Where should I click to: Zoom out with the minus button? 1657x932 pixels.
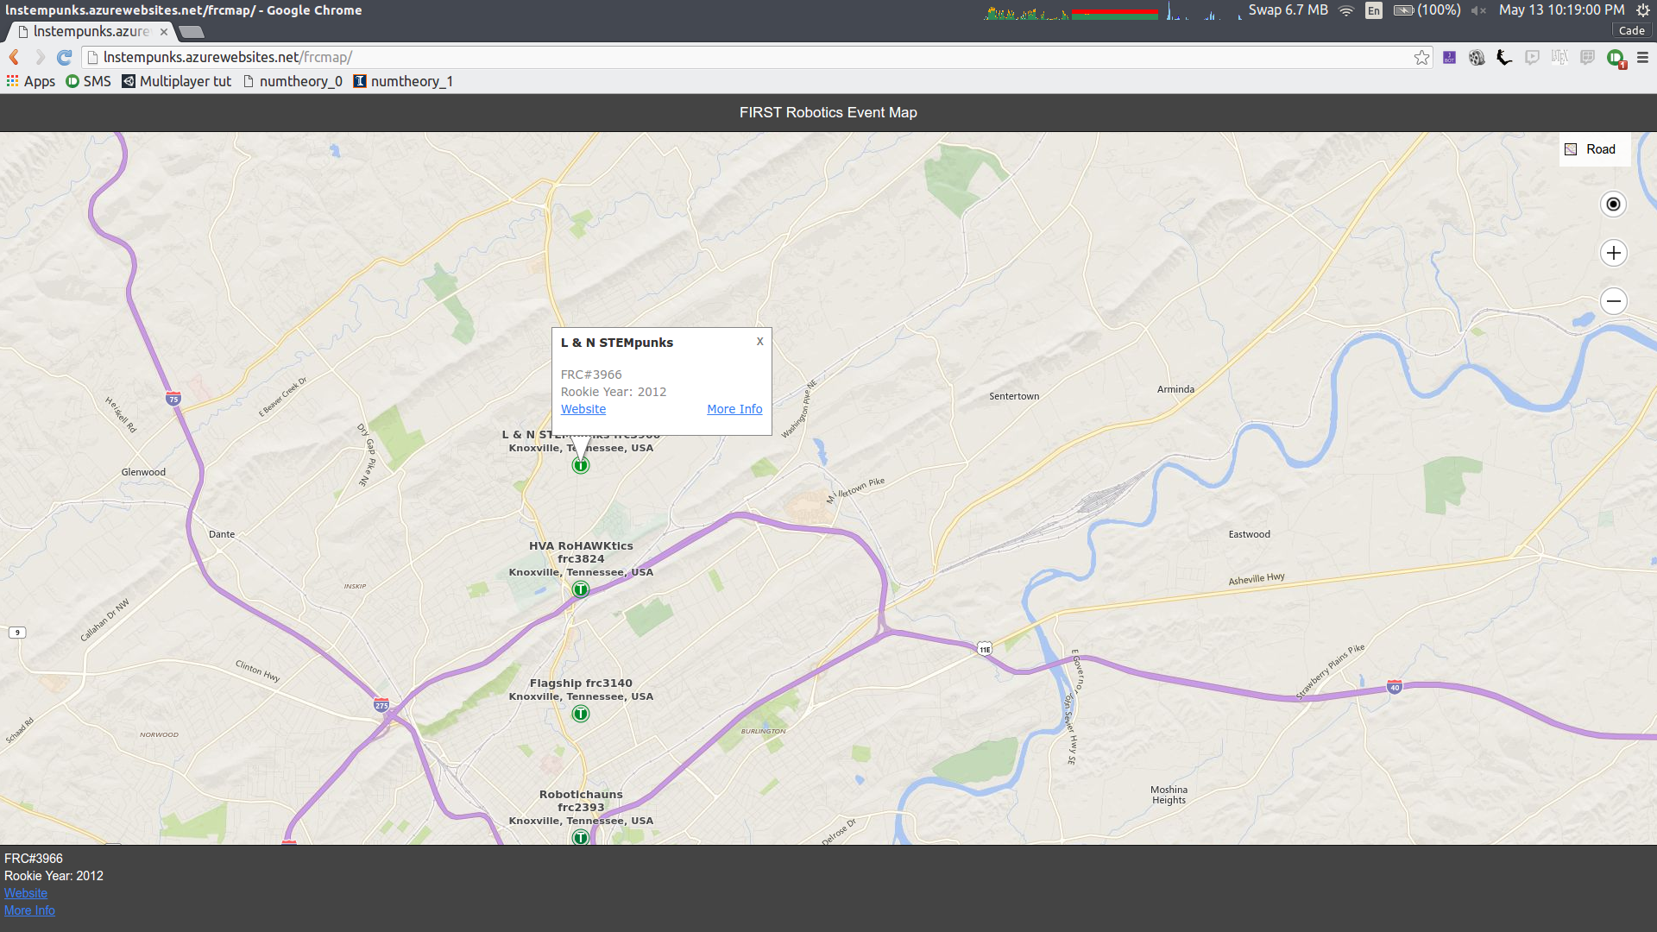coord(1613,301)
